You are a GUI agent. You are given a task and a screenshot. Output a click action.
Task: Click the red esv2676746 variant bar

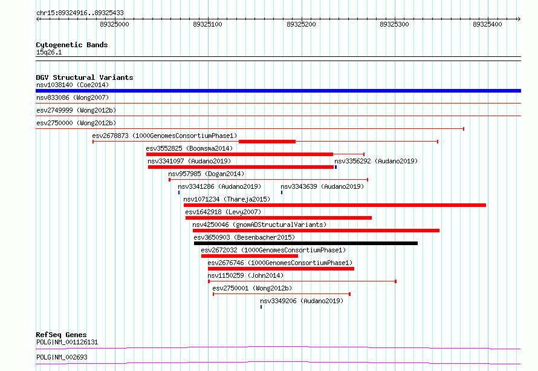coord(281,269)
